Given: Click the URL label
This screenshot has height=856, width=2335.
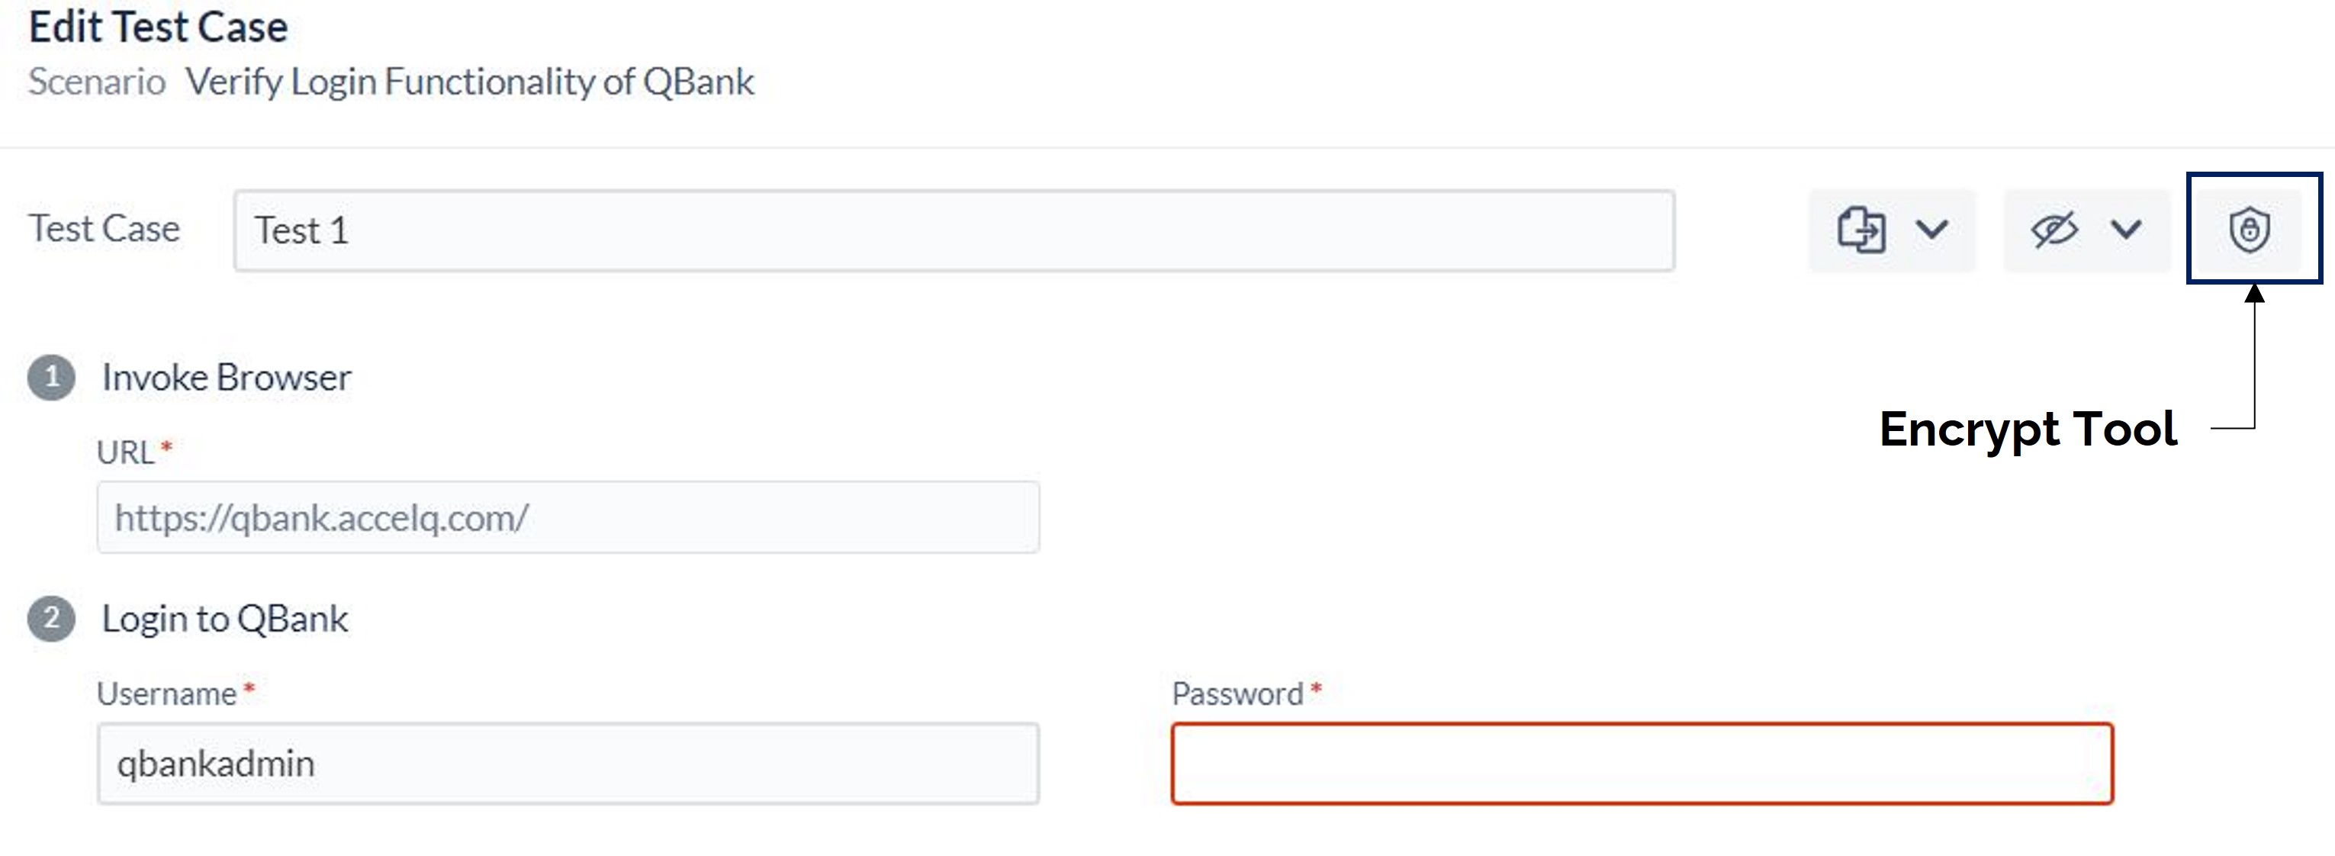Looking at the screenshot, I should (x=126, y=452).
